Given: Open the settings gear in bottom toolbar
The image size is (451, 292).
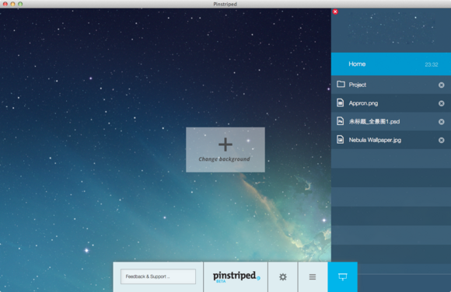Looking at the screenshot, I should tap(283, 276).
